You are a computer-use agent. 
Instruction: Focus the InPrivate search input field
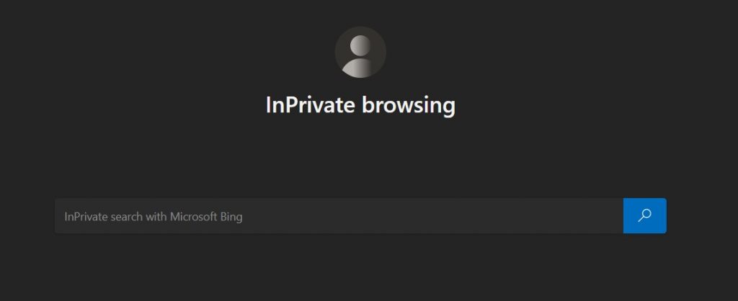pos(339,216)
